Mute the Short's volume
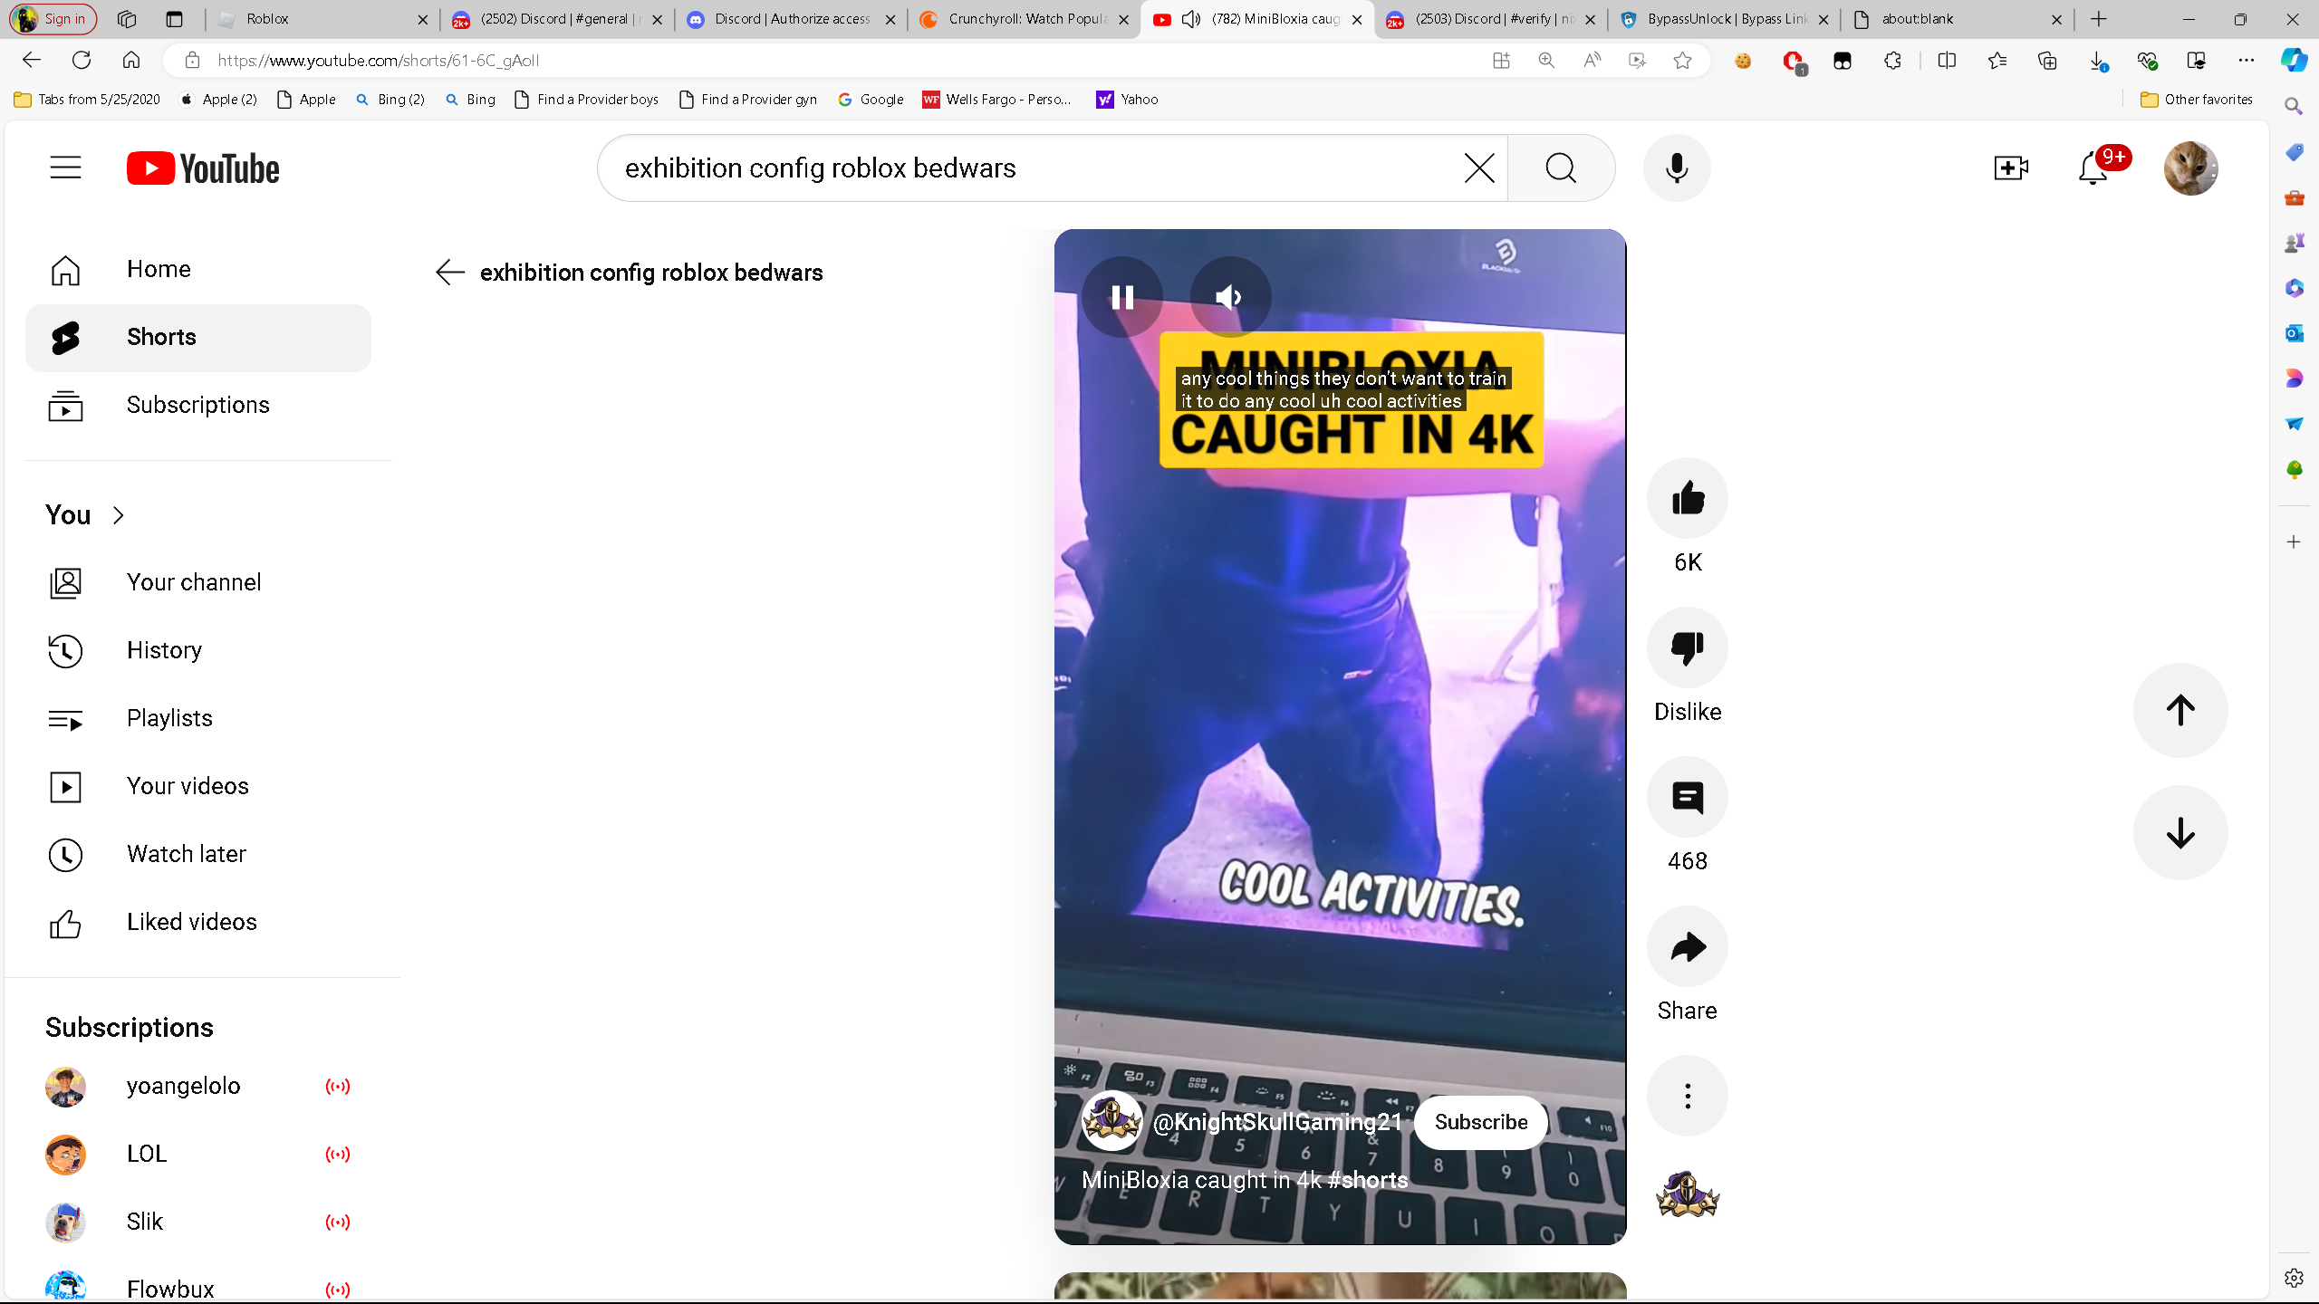 pyautogui.click(x=1229, y=297)
